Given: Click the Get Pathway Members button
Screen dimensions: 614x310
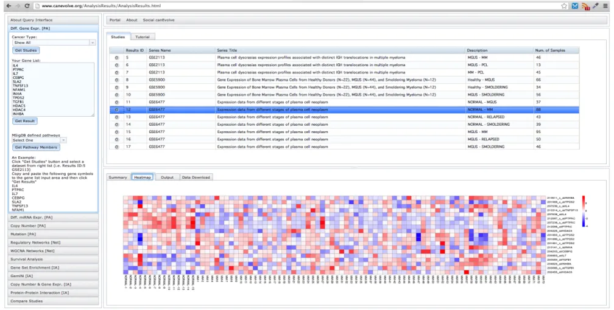Looking at the screenshot, I should click(x=36, y=147).
